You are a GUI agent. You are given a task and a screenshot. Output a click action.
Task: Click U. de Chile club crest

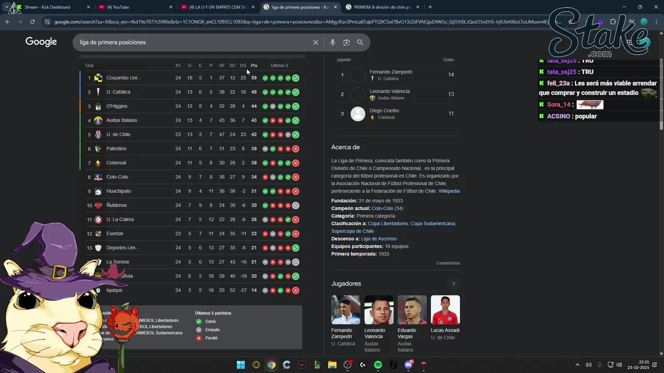pyautogui.click(x=98, y=134)
